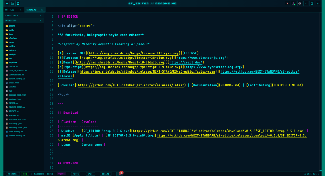Toggle FOCUS mode in the status bar
Screen dimensions: 325x176
coord(76,174)
